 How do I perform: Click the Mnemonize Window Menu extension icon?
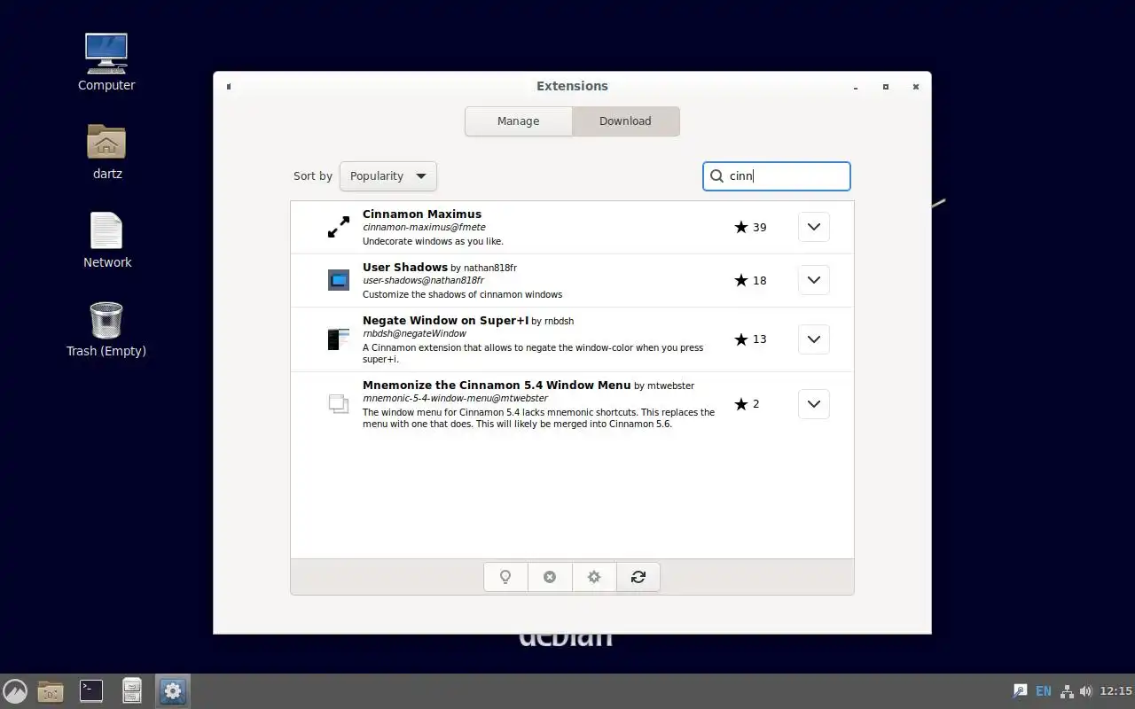point(339,404)
